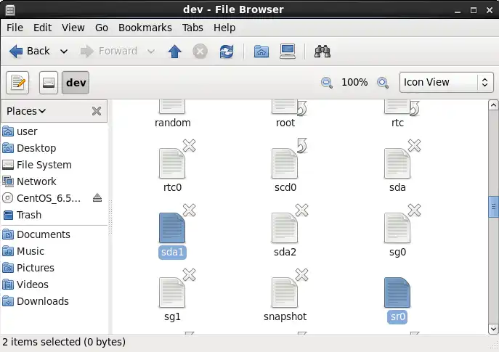
Task: Select the sda2 file icon
Action: click(x=285, y=228)
